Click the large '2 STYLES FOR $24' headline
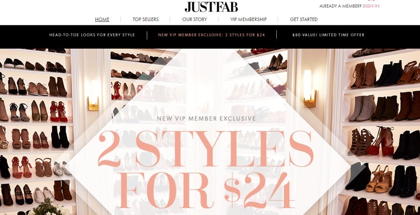420x215 pixels. click(x=205, y=170)
